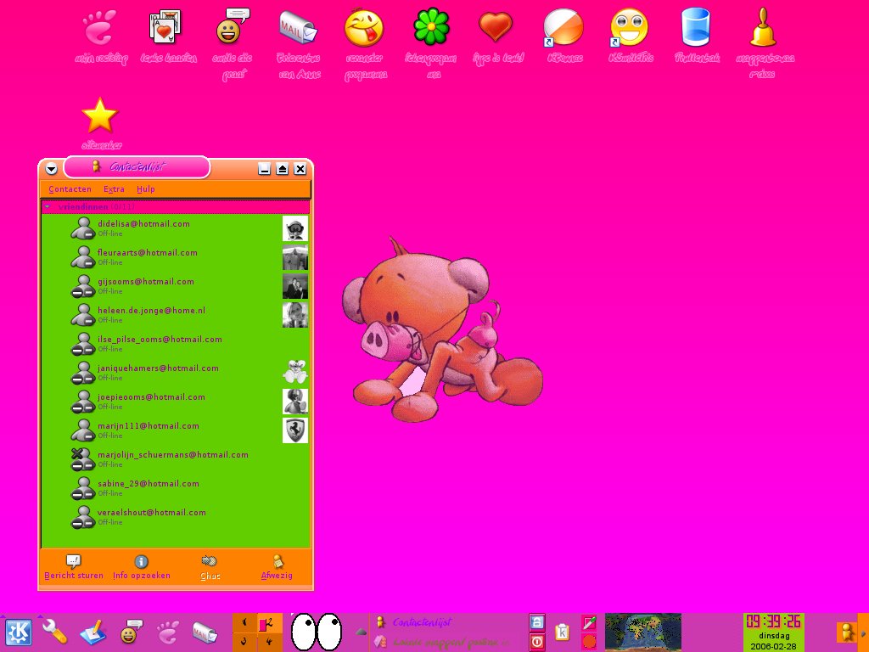Collapse the vriendinnen contact group
The height and width of the screenshot is (652, 869).
tap(48, 207)
